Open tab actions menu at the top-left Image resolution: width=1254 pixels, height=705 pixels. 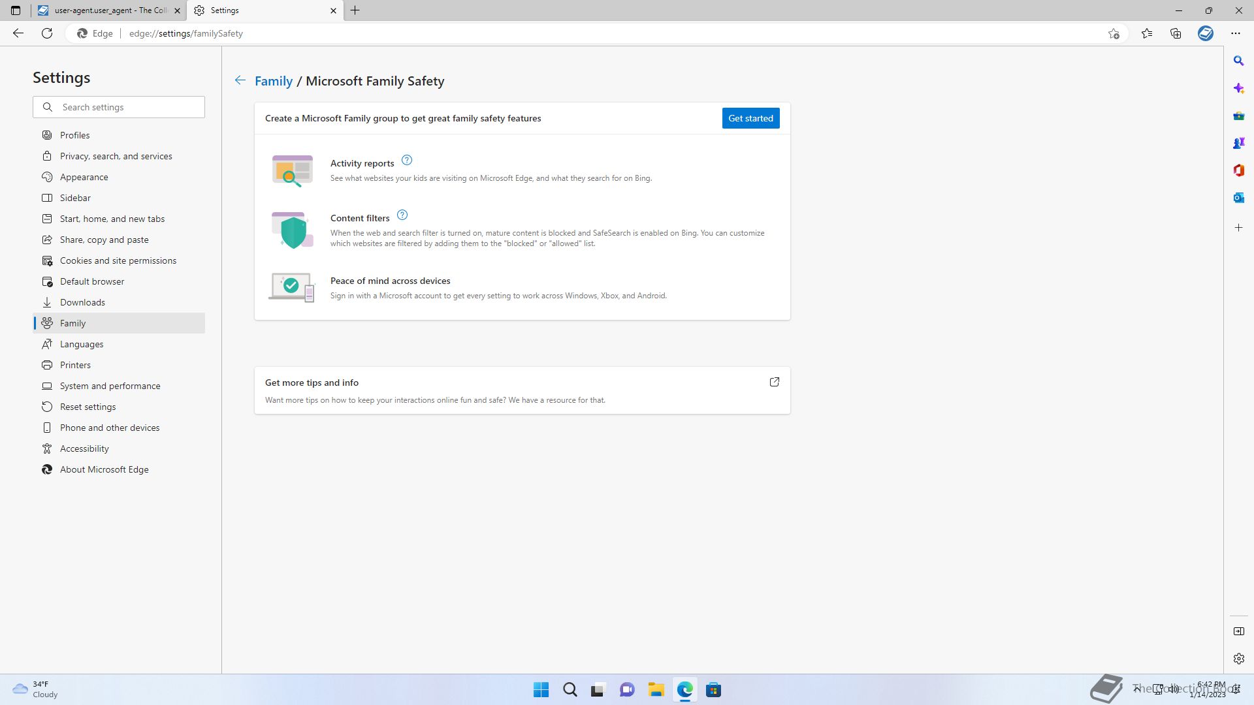coord(16,10)
